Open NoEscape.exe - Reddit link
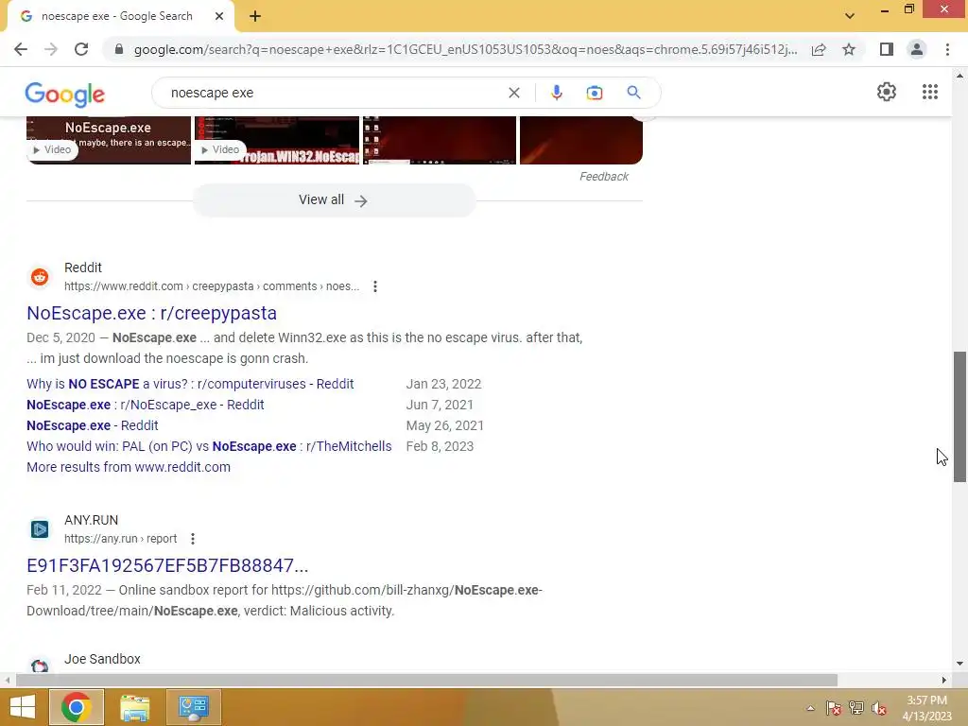This screenshot has height=726, width=968. (92, 426)
